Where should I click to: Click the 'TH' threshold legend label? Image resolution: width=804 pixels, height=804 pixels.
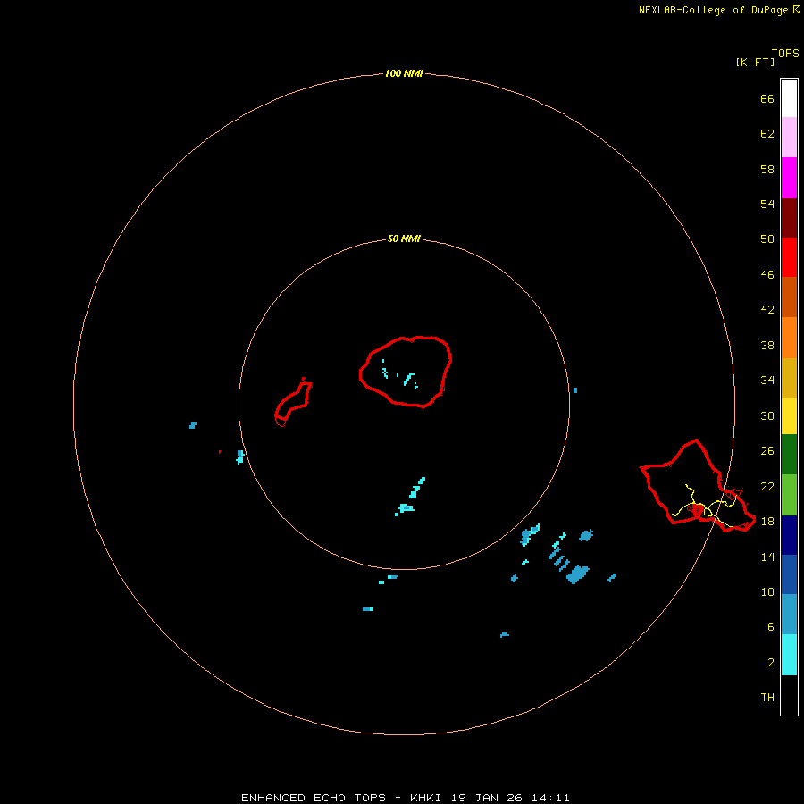click(x=767, y=697)
